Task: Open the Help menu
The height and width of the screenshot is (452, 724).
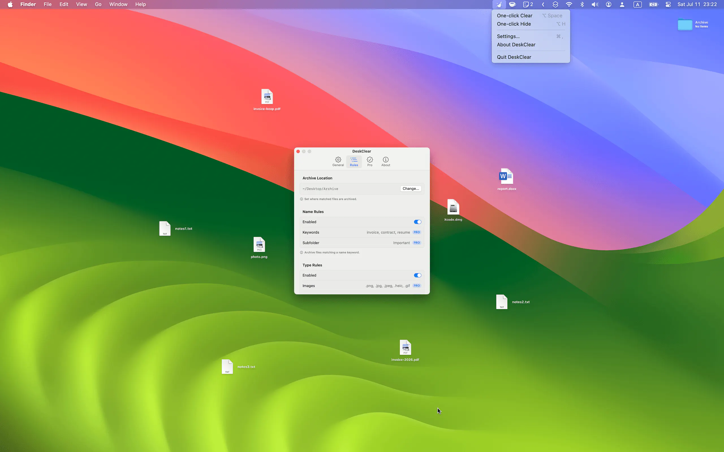Action: coord(140,5)
